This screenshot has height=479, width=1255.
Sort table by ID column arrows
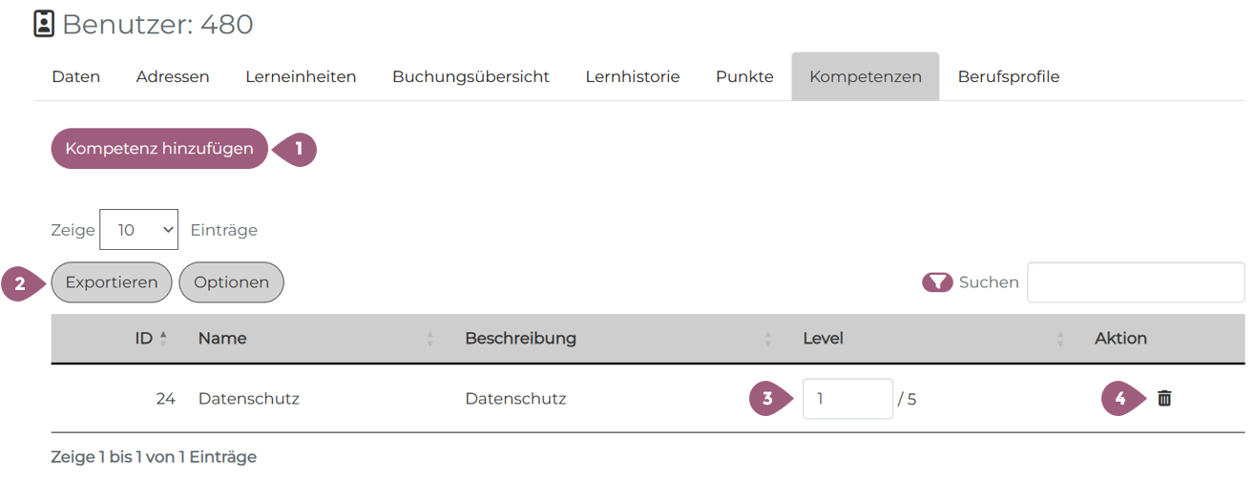pyautogui.click(x=163, y=339)
